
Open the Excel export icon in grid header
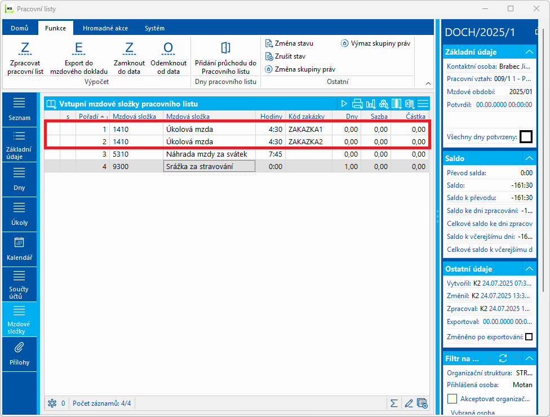[x=409, y=104]
